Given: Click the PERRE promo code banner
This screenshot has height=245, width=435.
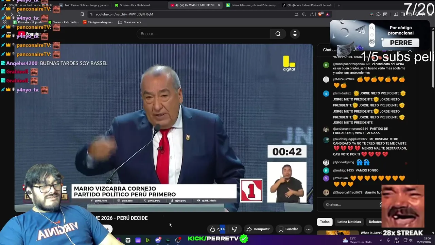Looking at the screenshot, I should click(x=401, y=43).
